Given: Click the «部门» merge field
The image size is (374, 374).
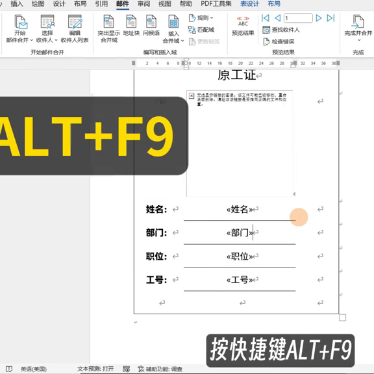Looking at the screenshot, I should click(x=240, y=233).
